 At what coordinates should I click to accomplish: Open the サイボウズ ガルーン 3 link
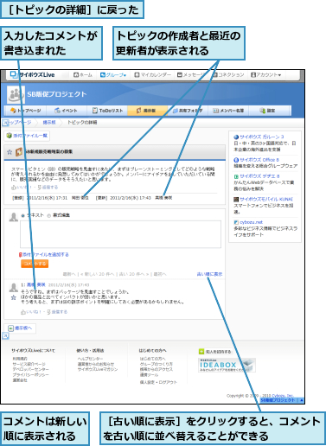pyautogui.click(x=262, y=137)
